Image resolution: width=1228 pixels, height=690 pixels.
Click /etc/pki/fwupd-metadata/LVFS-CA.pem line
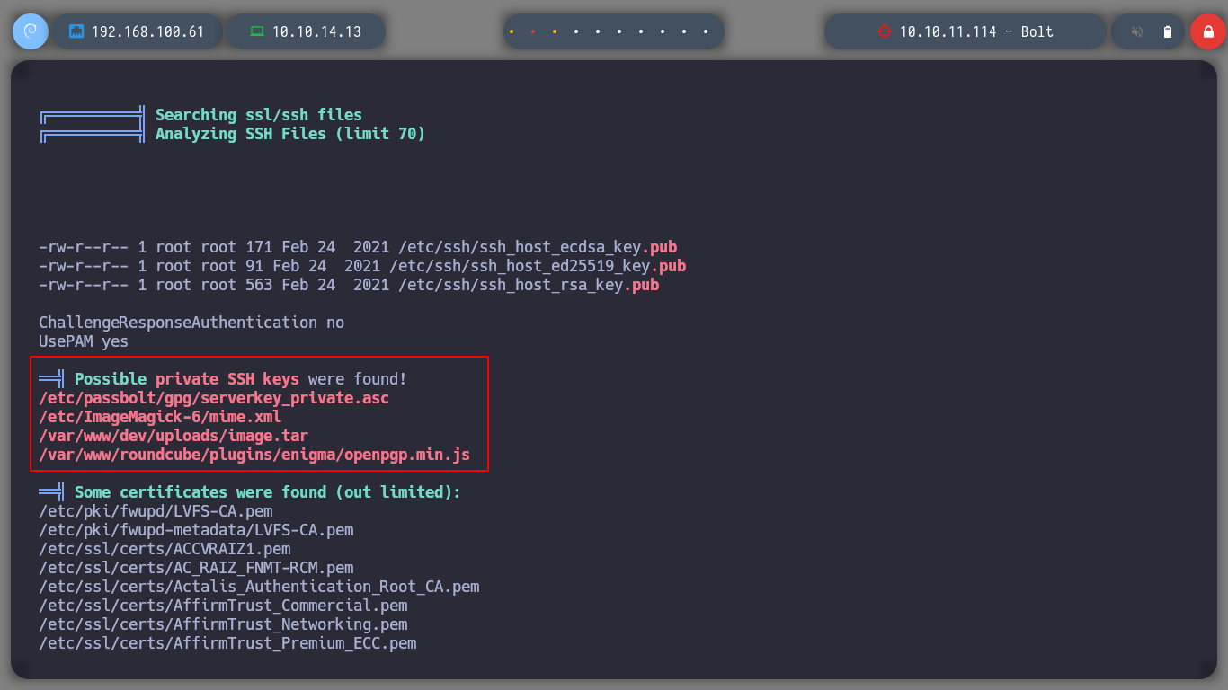(196, 530)
